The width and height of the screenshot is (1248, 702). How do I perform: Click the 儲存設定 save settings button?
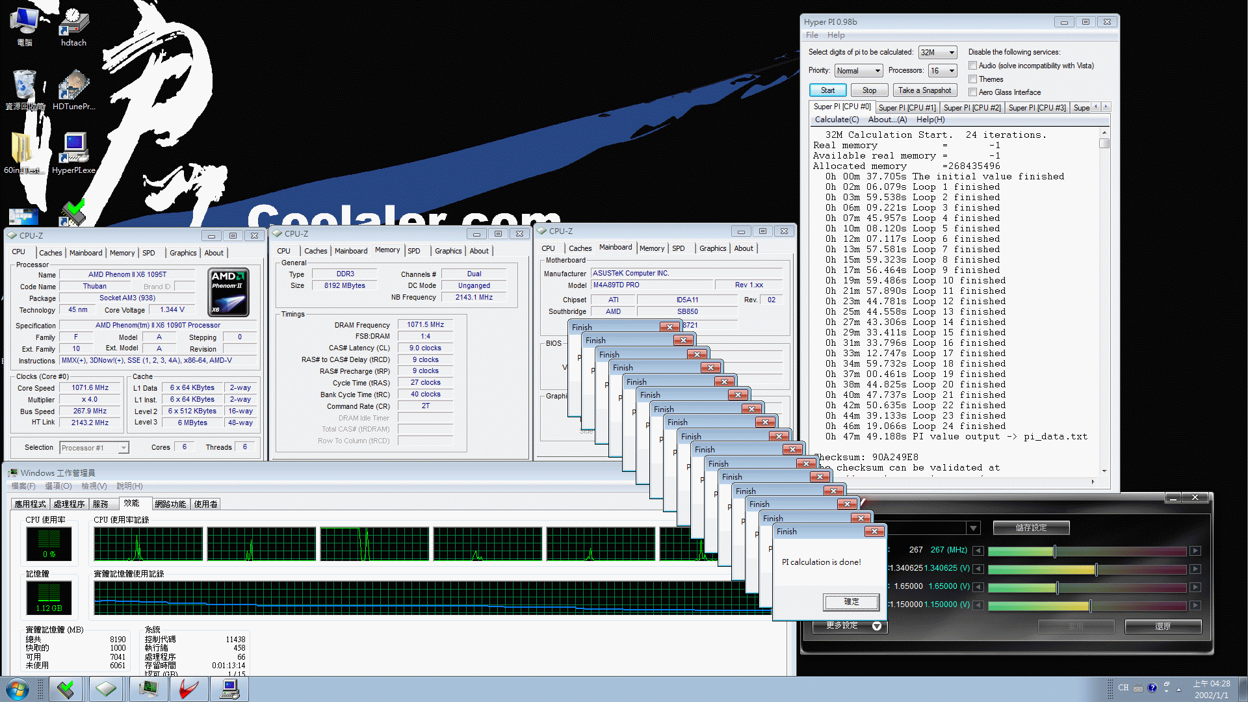tap(1031, 528)
